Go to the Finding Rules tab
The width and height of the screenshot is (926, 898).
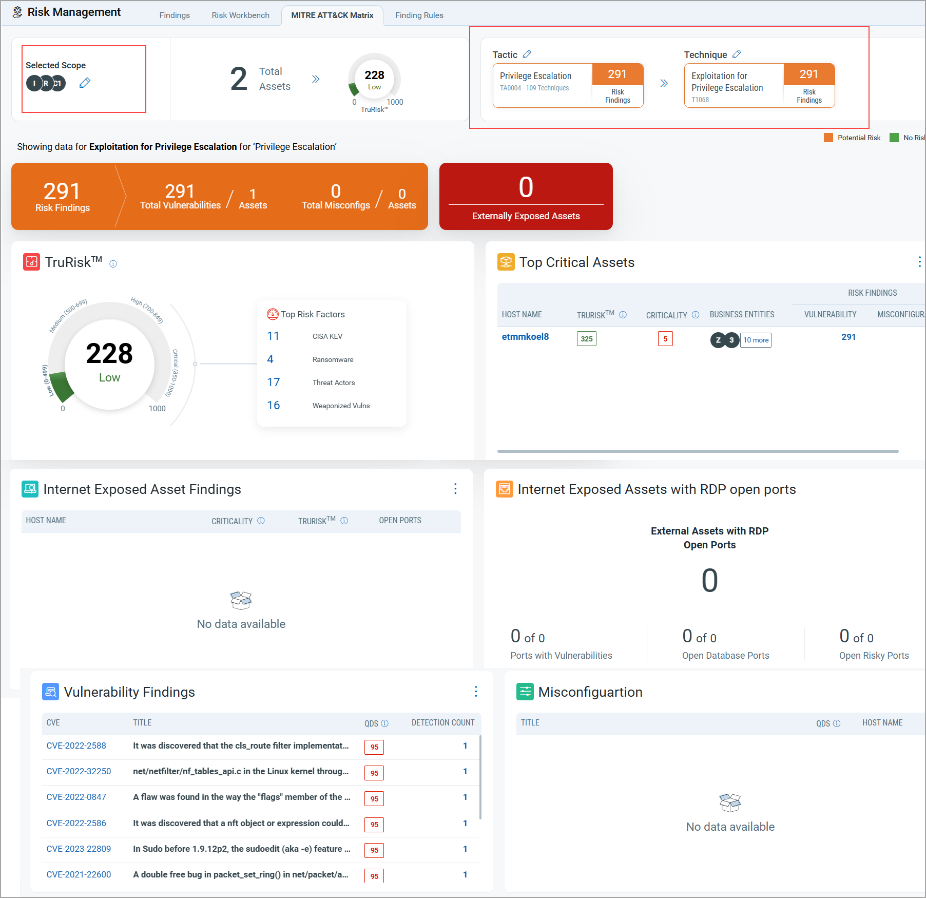click(x=419, y=15)
